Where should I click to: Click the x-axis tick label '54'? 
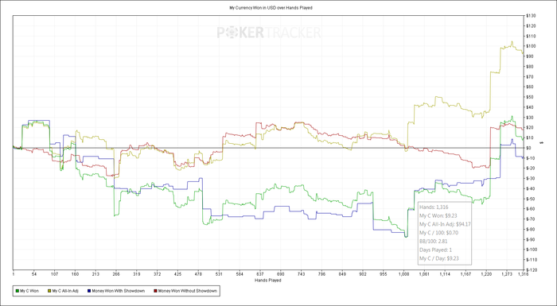point(34,274)
